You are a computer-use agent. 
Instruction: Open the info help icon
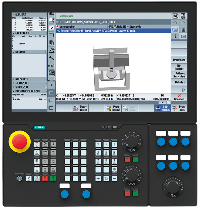[x=175, y=36]
